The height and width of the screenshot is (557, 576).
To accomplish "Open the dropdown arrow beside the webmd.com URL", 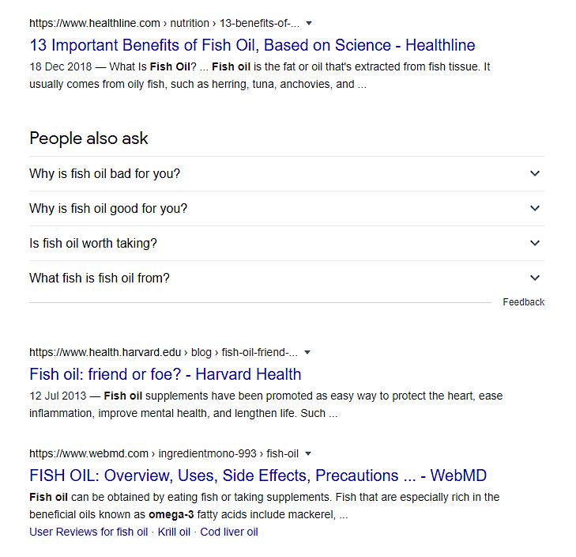I will 308,453.
